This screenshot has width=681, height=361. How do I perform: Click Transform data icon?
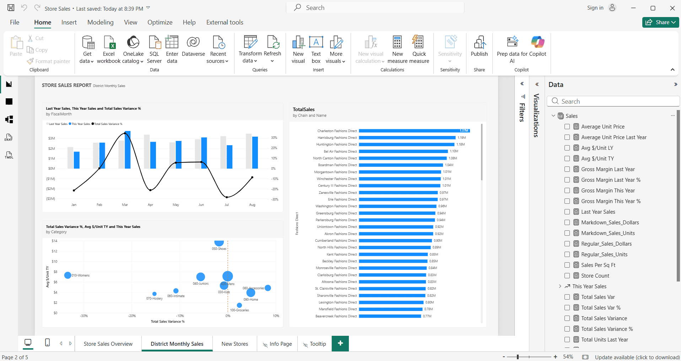[250, 42]
